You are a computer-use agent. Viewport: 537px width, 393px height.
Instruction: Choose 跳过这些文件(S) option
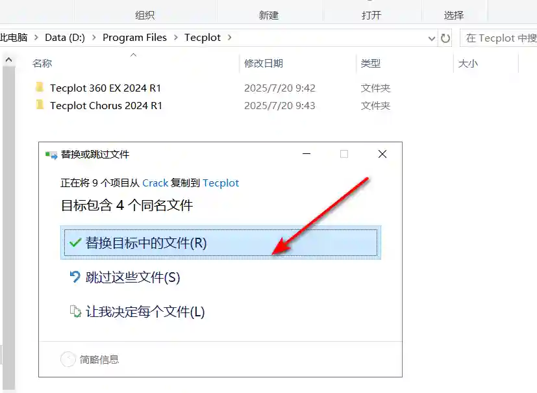tap(132, 277)
